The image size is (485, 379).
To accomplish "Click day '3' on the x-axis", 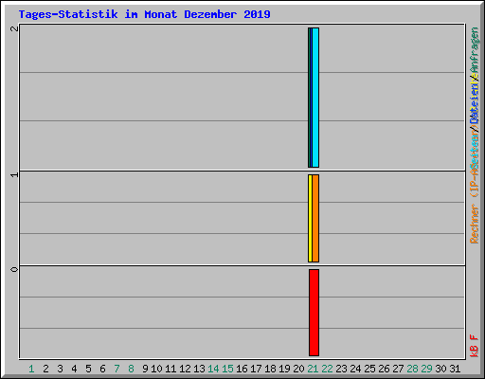I will point(60,369).
